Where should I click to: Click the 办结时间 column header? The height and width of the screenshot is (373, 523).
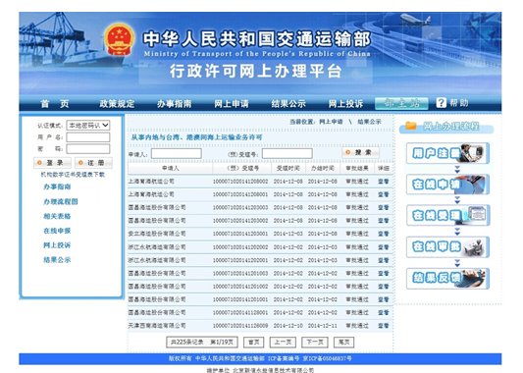pos(323,168)
